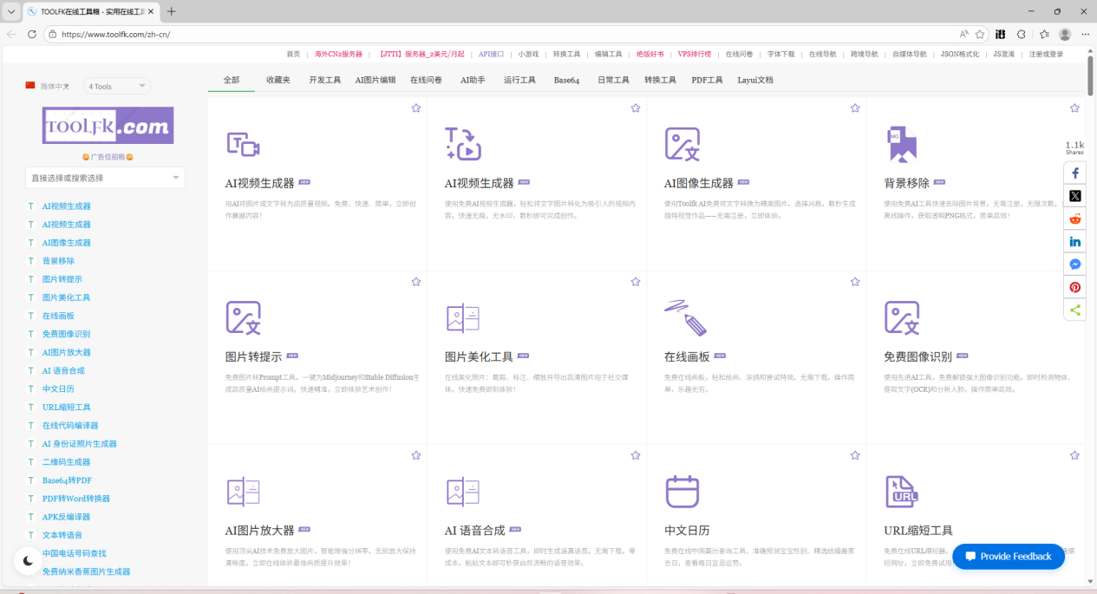Open the API接口 link
This screenshot has height=594, width=1097.
click(x=491, y=54)
